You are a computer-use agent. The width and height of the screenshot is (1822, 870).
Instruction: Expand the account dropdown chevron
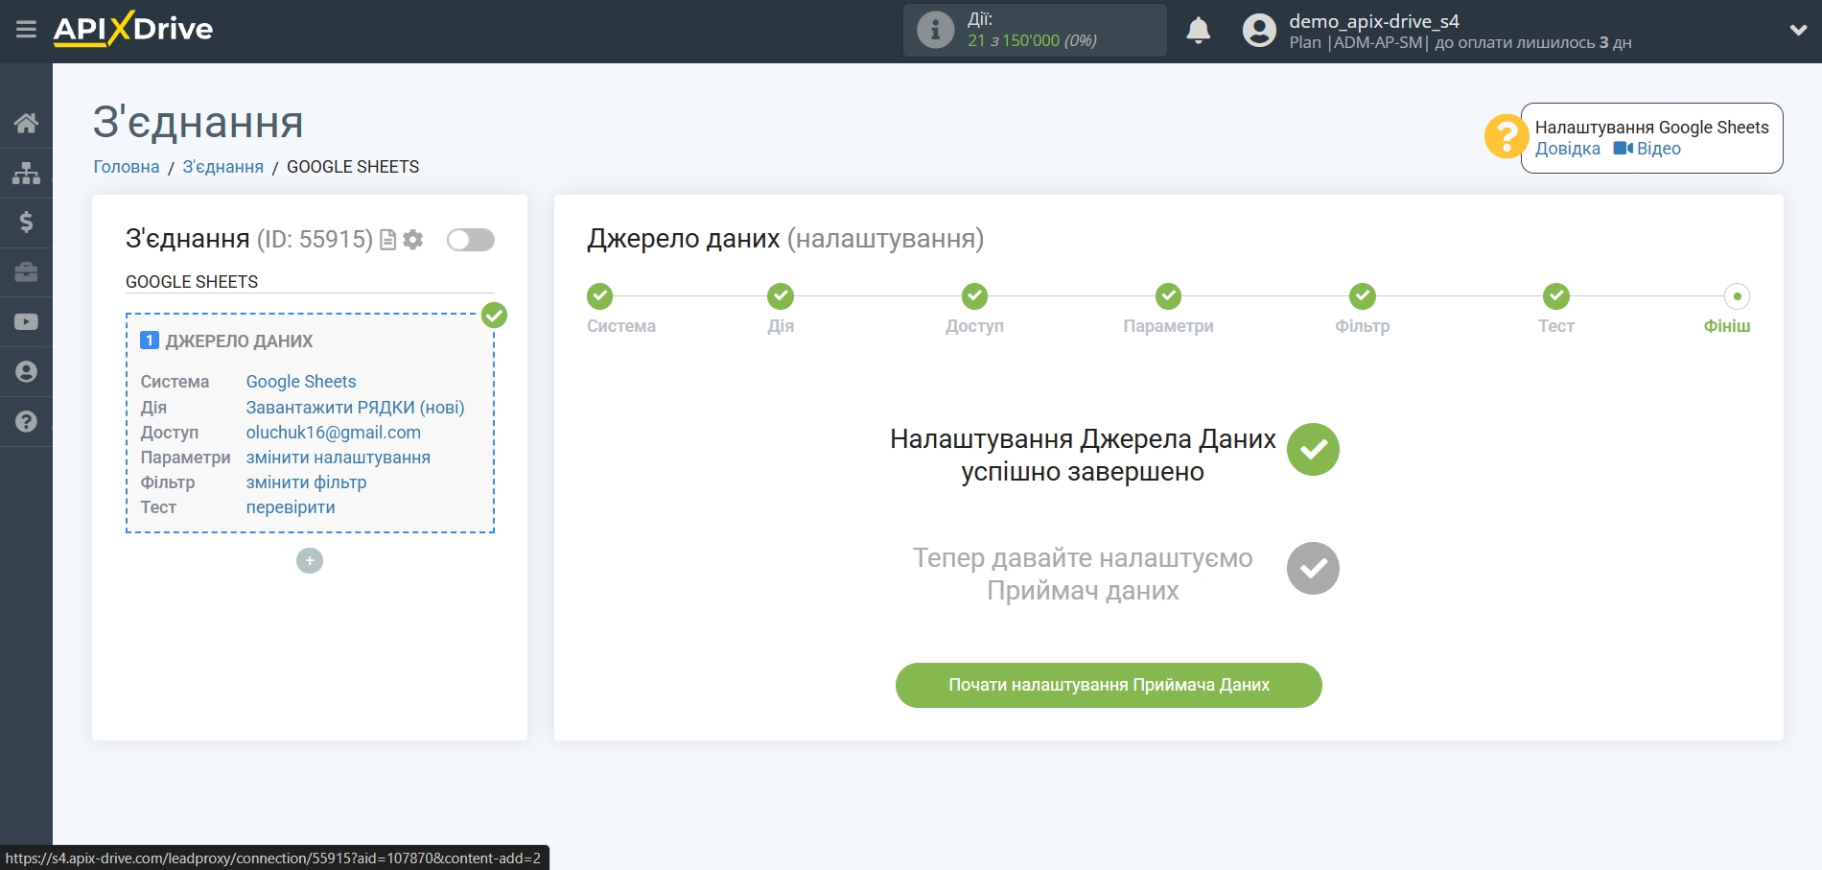pos(1798,31)
